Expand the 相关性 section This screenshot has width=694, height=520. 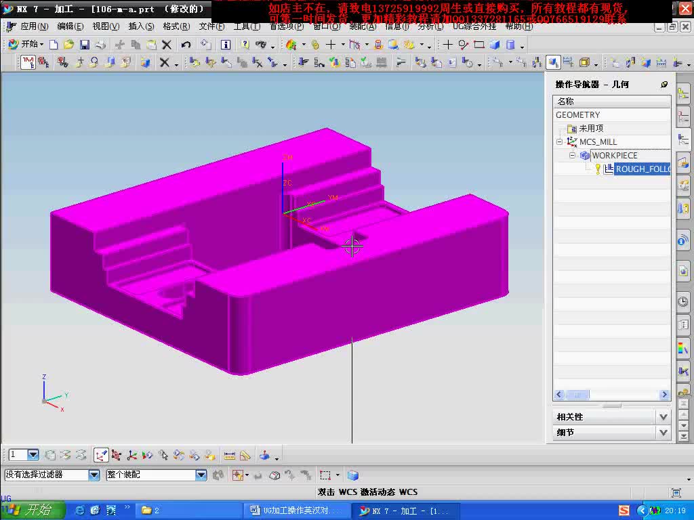[663, 417]
